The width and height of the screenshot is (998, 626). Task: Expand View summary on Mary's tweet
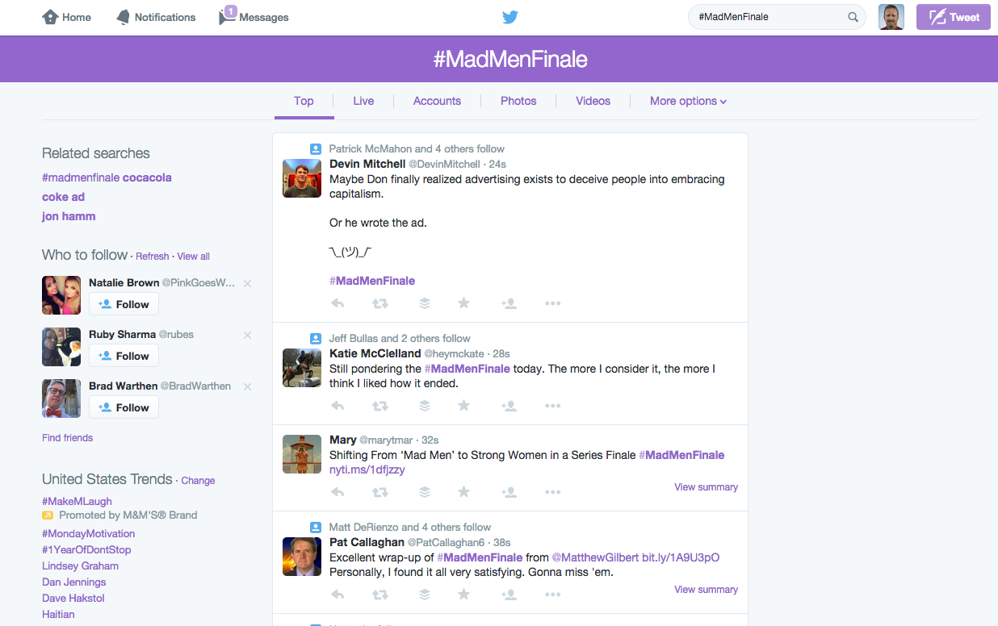click(x=706, y=487)
